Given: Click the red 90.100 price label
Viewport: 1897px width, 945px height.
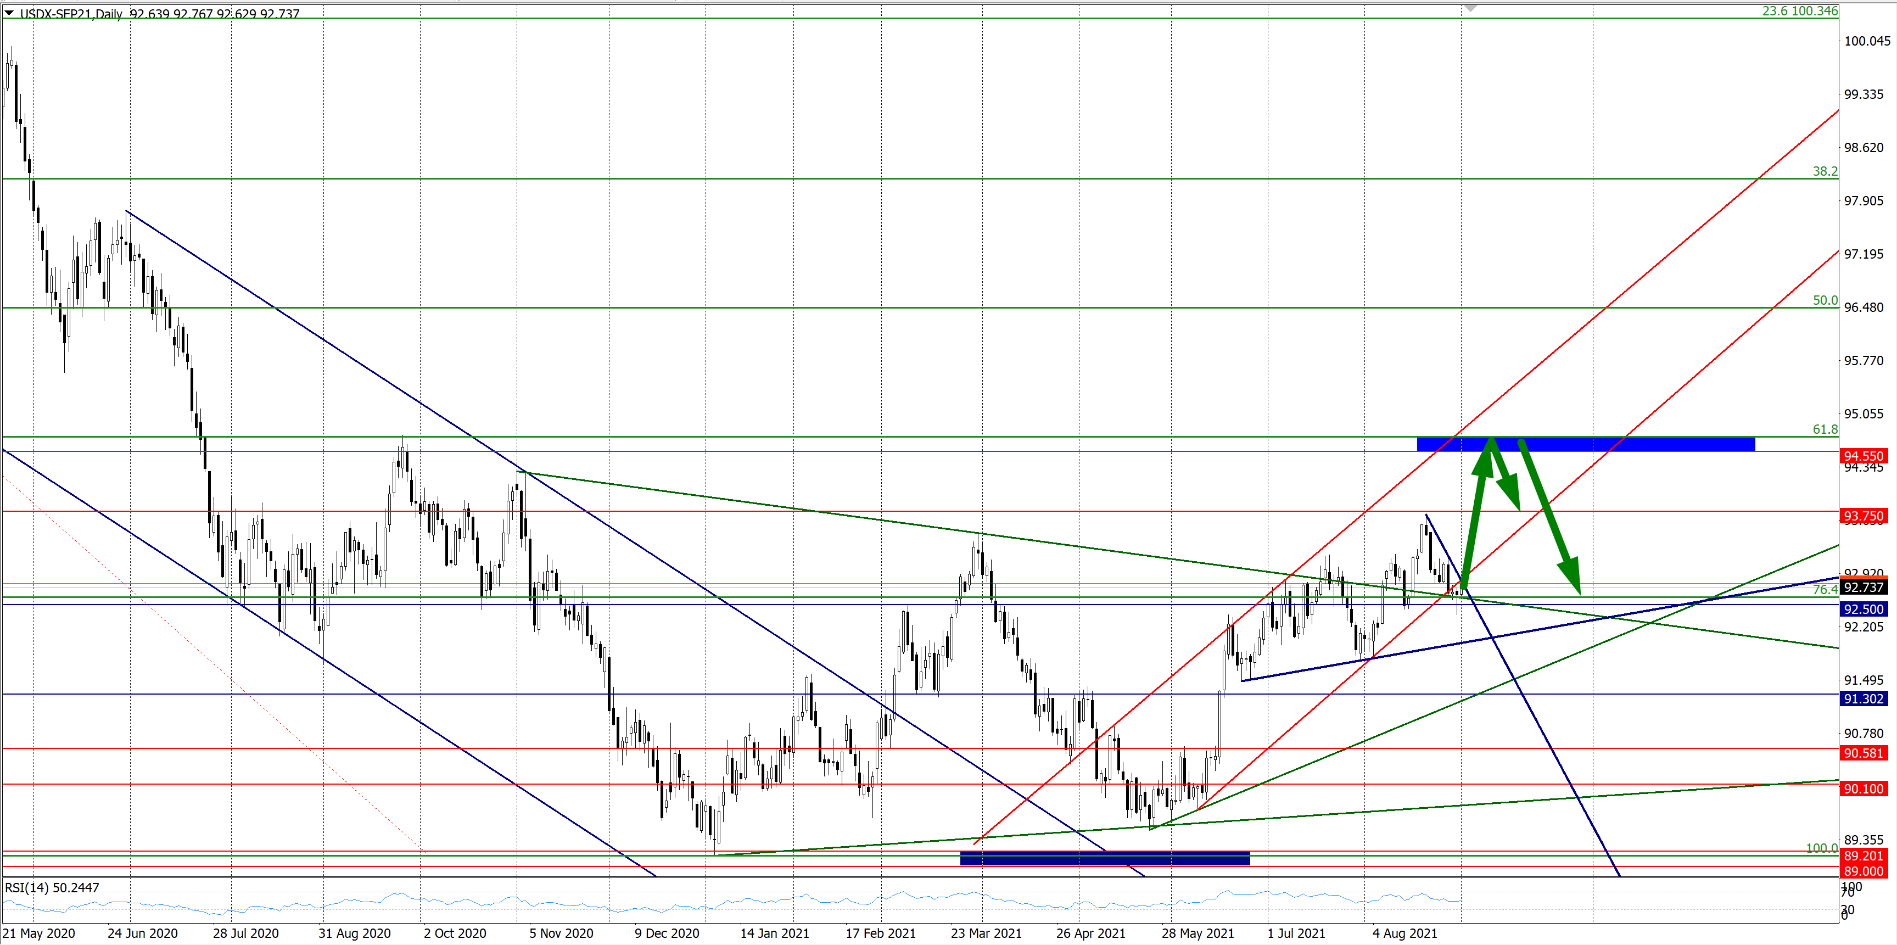Looking at the screenshot, I should (1863, 789).
